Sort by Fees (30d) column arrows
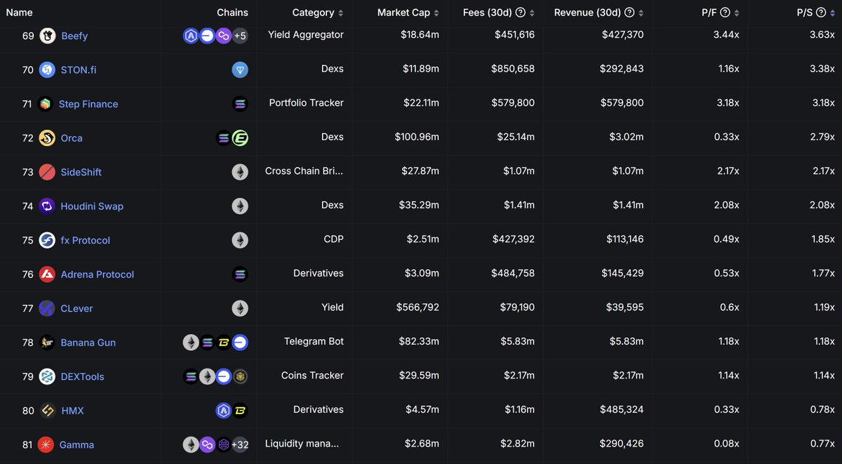Screen dimensions: 842x464 pos(532,13)
